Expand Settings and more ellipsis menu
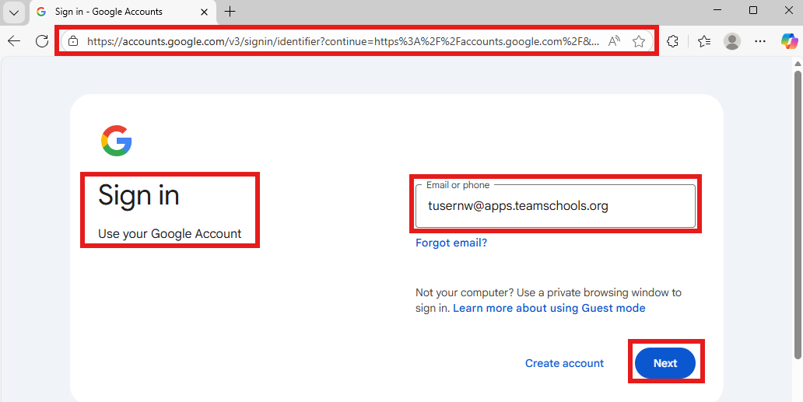Image resolution: width=803 pixels, height=402 pixels. click(x=760, y=41)
